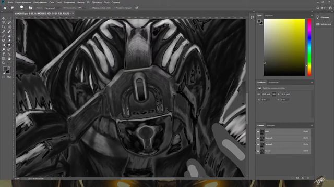Open the workspace switcher dropdown
The image size is (334, 187).
pyautogui.click(x=324, y=8)
